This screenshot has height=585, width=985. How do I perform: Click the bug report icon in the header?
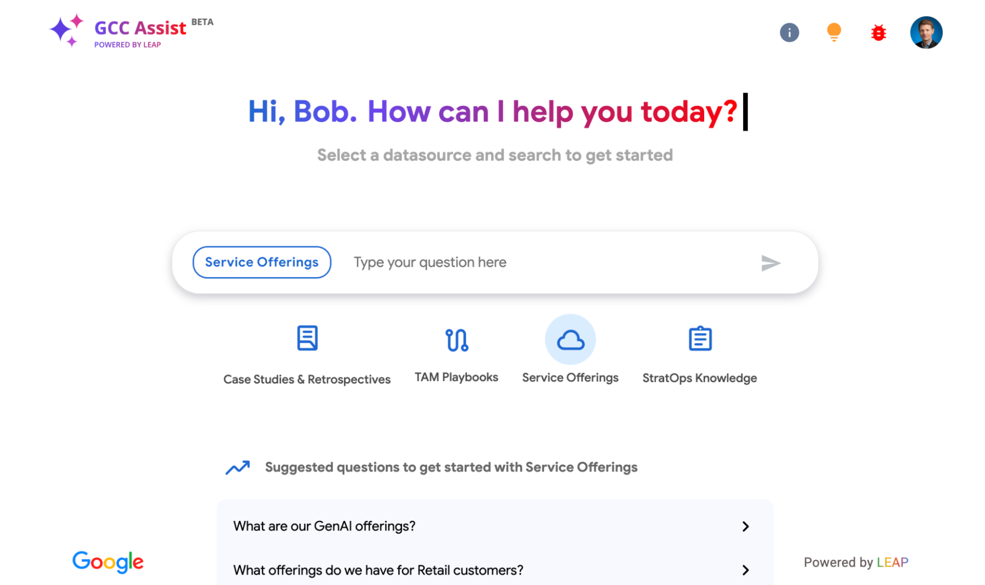pyautogui.click(x=880, y=32)
